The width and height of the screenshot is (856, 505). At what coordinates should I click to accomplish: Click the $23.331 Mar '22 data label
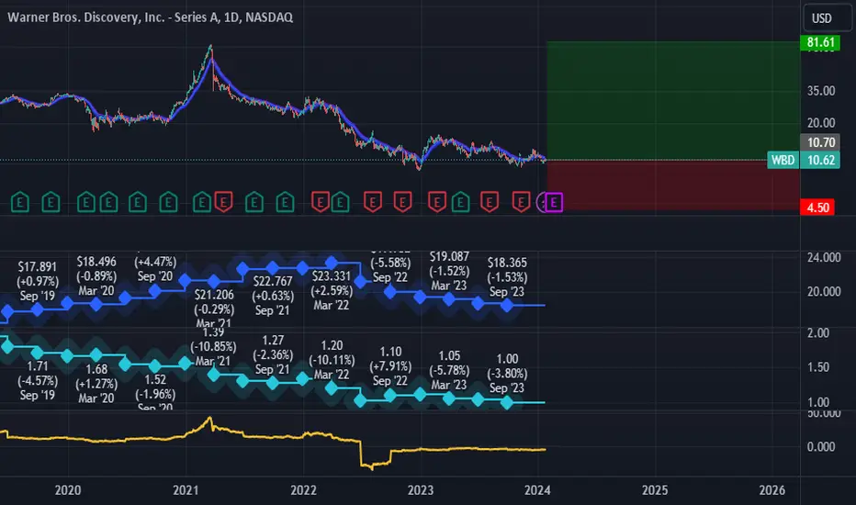point(332,290)
